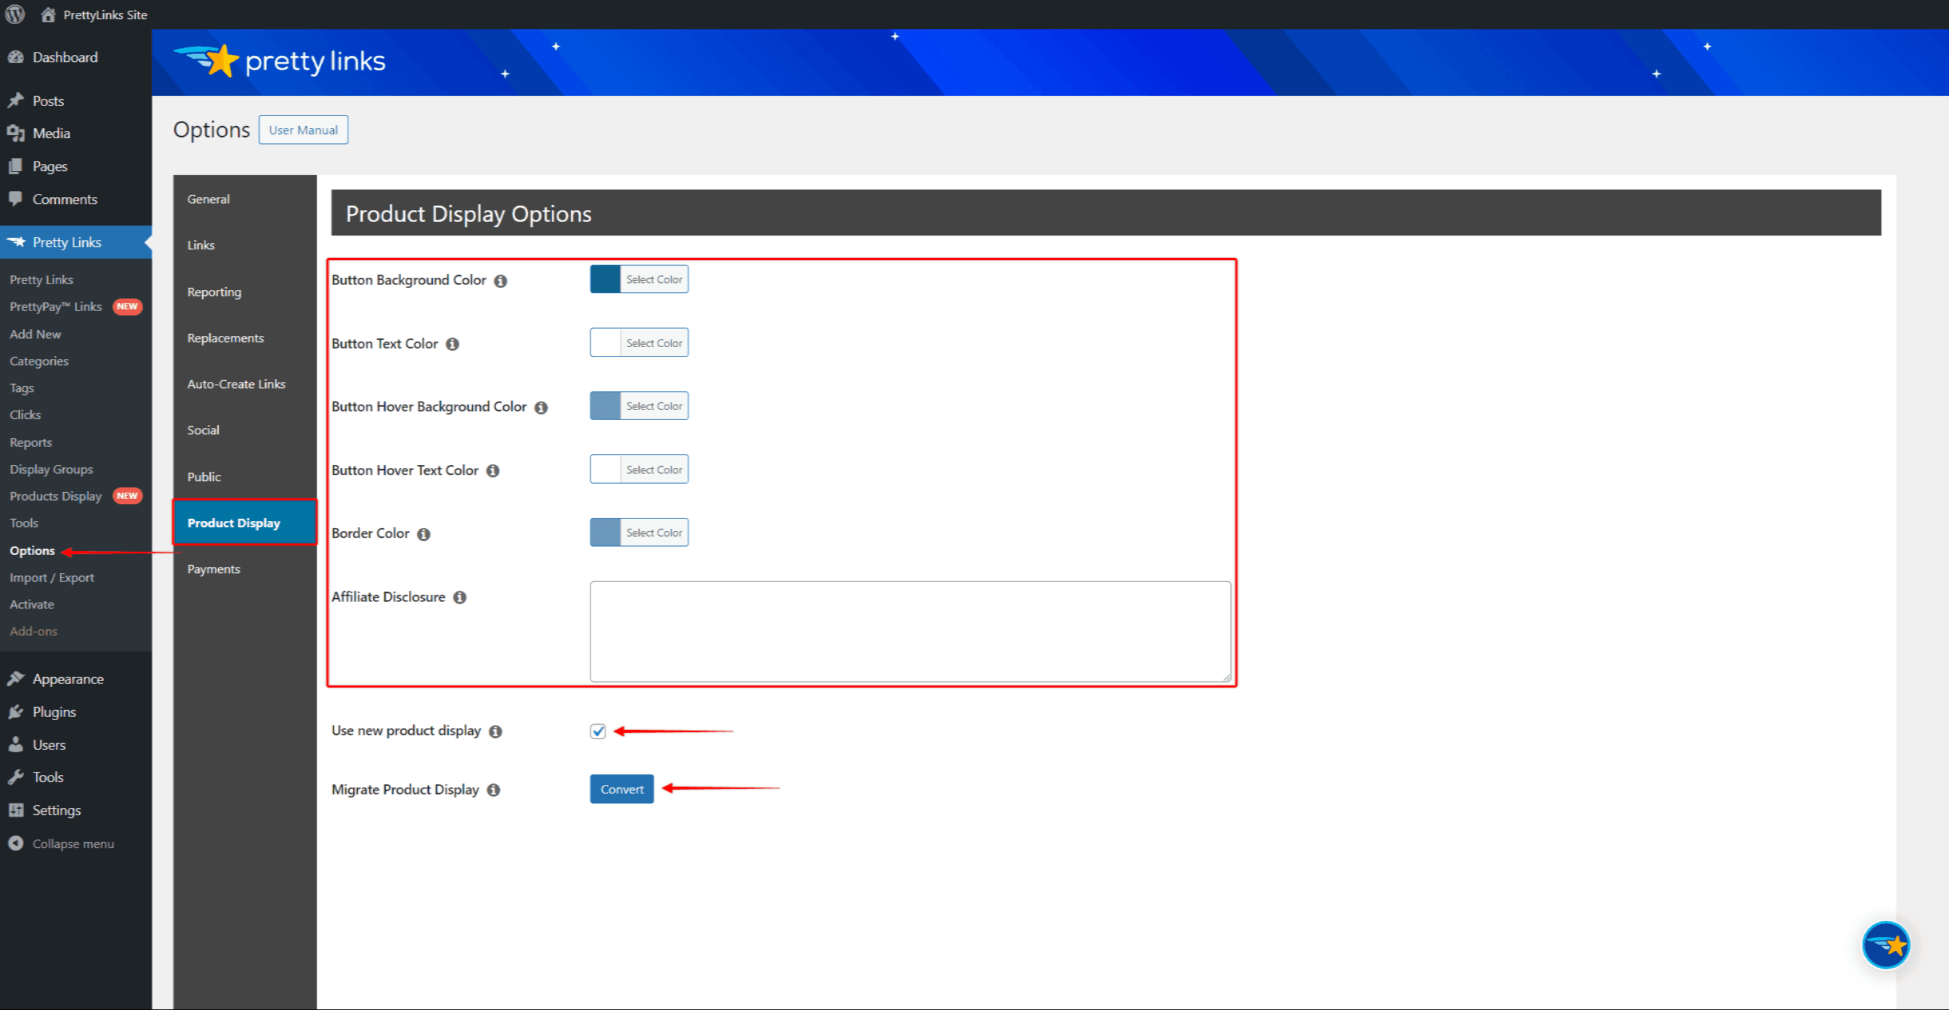This screenshot has height=1010, width=1949.
Task: Open the Plugins menu in the sidebar
Action: point(54,711)
